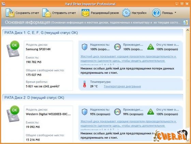
Task: Click the Расширенный режим label
Action: (105, 13)
